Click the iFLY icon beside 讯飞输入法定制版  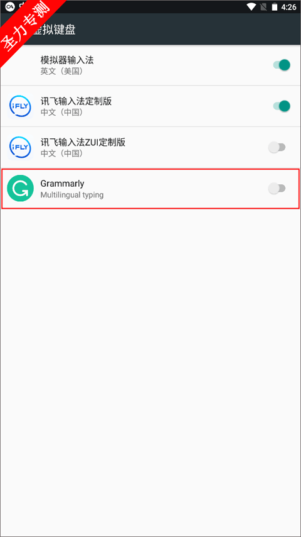[x=20, y=106]
